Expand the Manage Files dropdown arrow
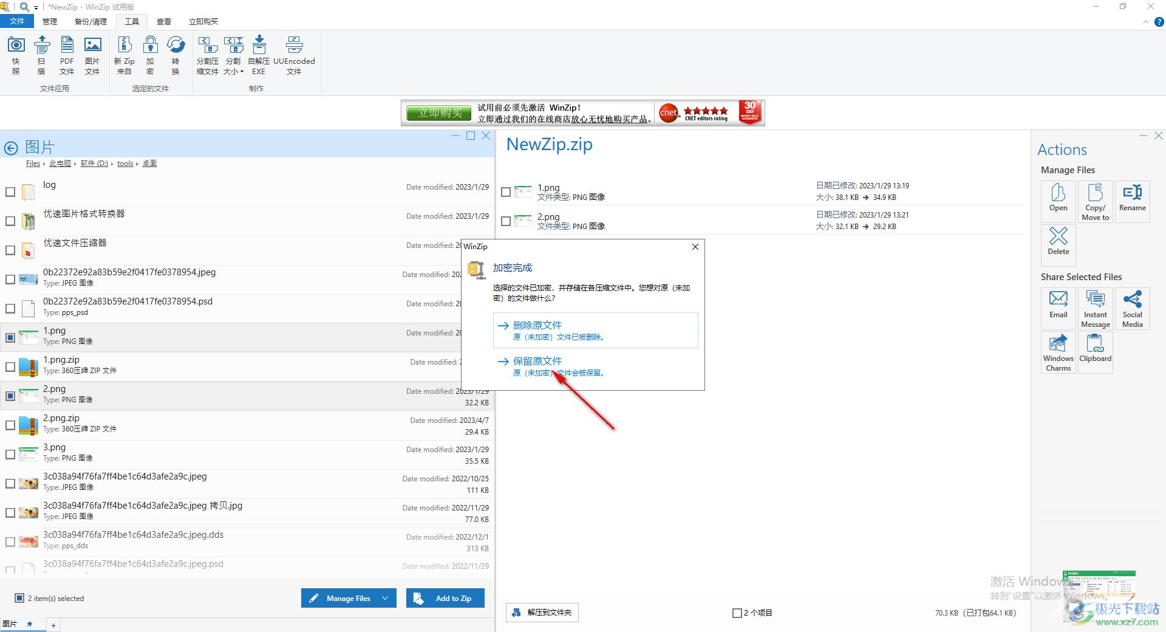Screen dimensions: 1166x632 [x=385, y=598]
